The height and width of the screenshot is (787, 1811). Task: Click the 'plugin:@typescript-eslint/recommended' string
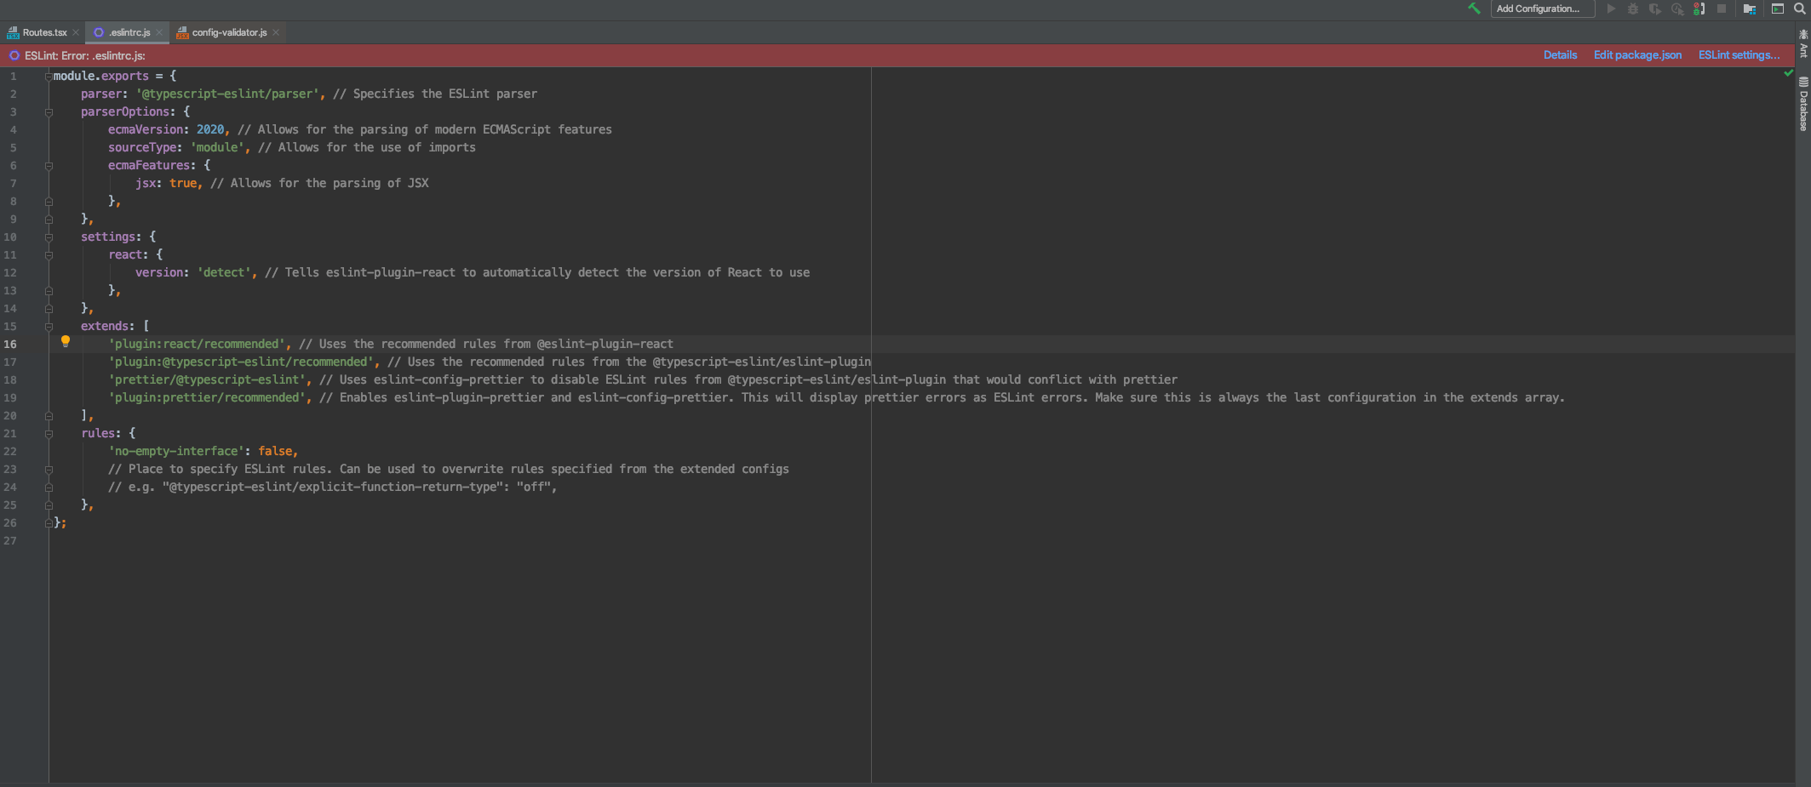click(x=242, y=362)
